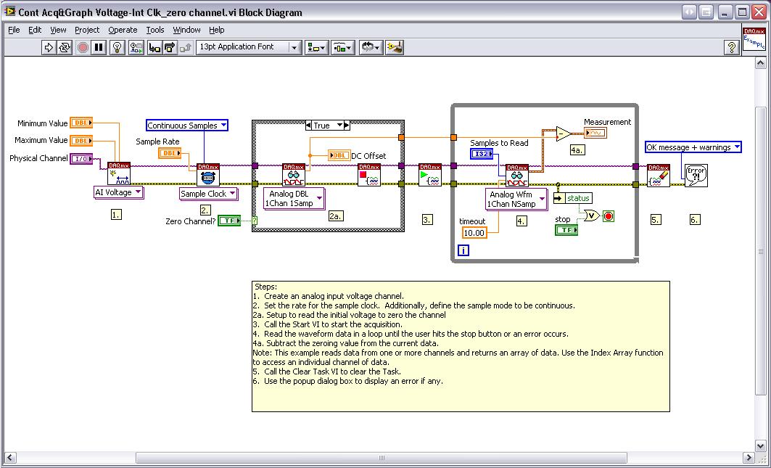Click the Run arrow button

49,47
